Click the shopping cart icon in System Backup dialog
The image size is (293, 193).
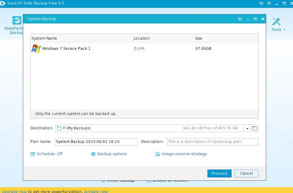(240, 19)
